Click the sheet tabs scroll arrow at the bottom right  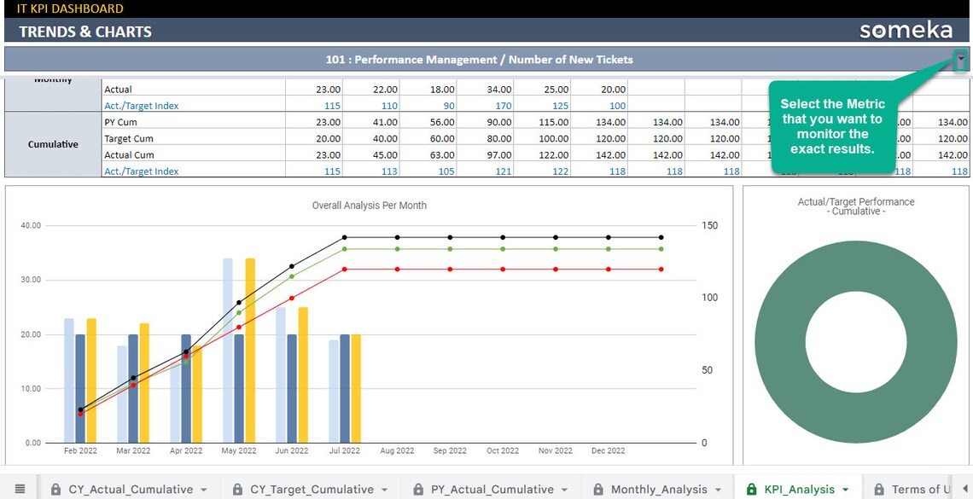coord(965,489)
